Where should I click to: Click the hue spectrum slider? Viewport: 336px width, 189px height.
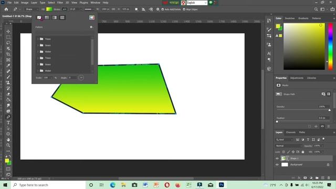pyautogui.click(x=330, y=47)
